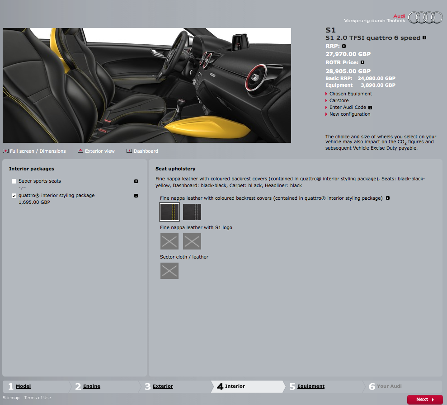
Task: Switch to the Equipment step tab
Action: (311, 386)
